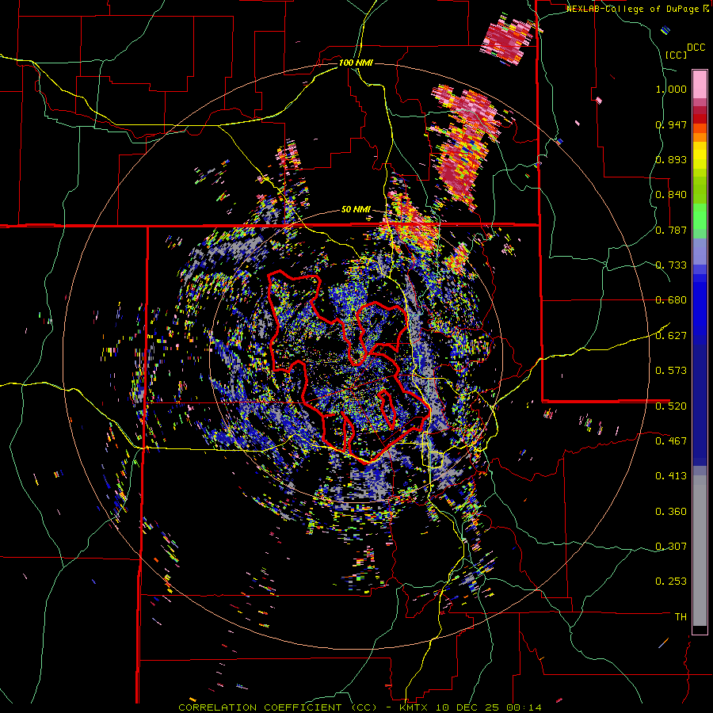
Task: Click the TH threshold label
Action: click(x=681, y=617)
